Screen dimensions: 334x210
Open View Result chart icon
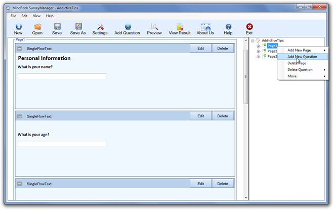point(180,27)
